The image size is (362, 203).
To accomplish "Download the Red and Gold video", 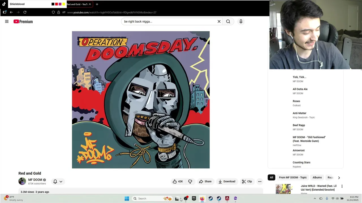I will click(x=227, y=182).
